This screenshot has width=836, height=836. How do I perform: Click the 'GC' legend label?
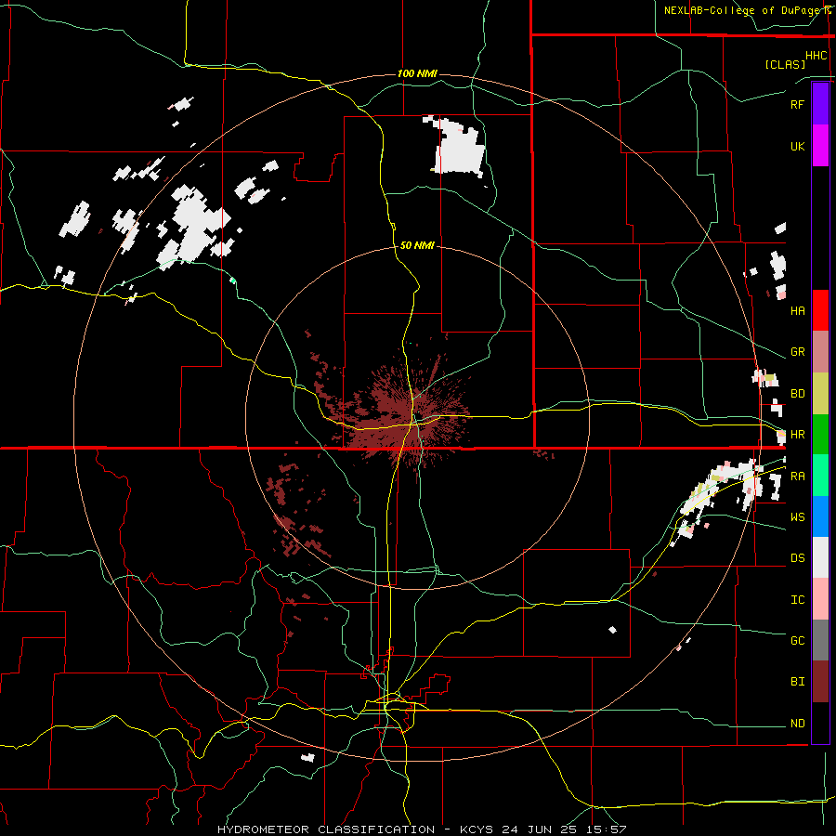click(797, 641)
